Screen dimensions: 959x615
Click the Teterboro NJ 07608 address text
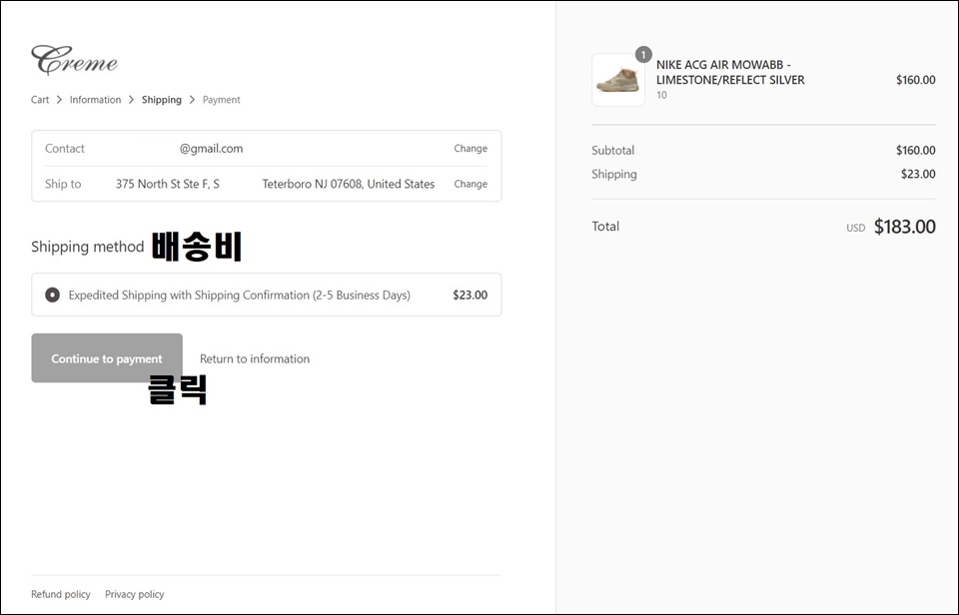[x=349, y=184]
